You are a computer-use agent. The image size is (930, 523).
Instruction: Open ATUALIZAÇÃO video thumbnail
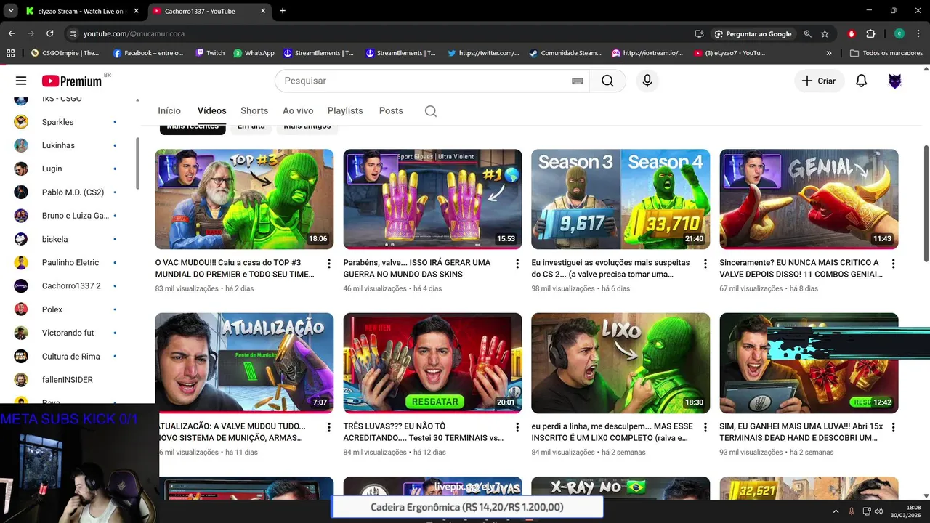[244, 362]
